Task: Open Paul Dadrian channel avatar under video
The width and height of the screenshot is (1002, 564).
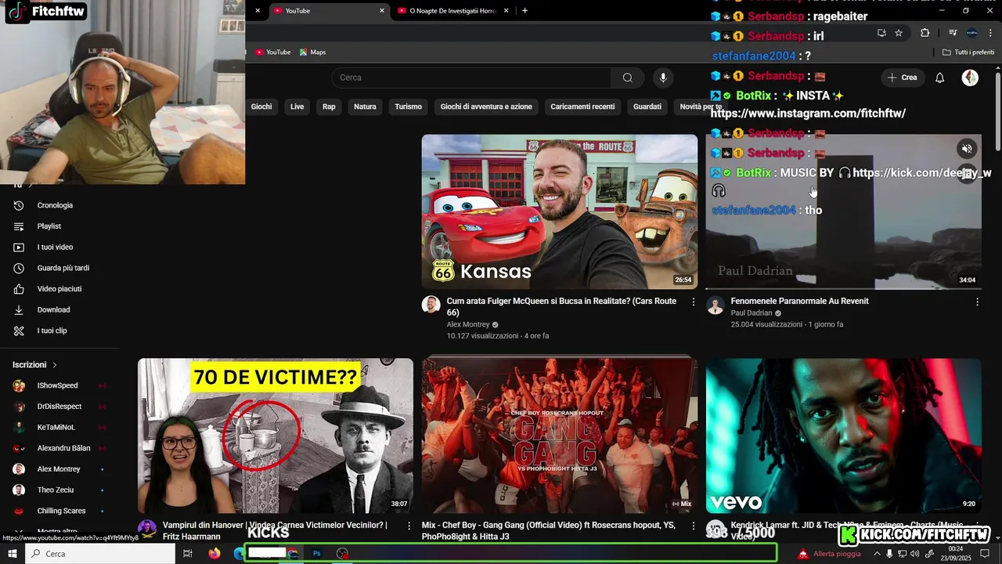Action: 715,305
